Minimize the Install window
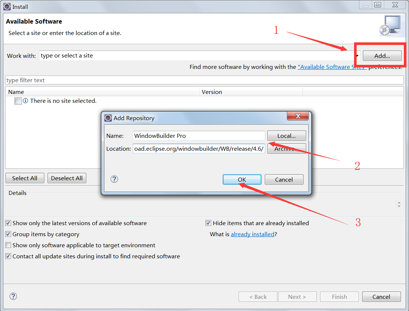 (x=365, y=5)
